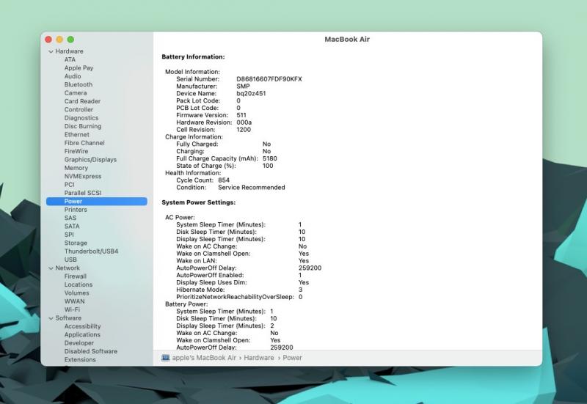Select Thunderbolt/USB4 in the sidebar
Image resolution: width=587 pixels, height=404 pixels.
coord(91,251)
